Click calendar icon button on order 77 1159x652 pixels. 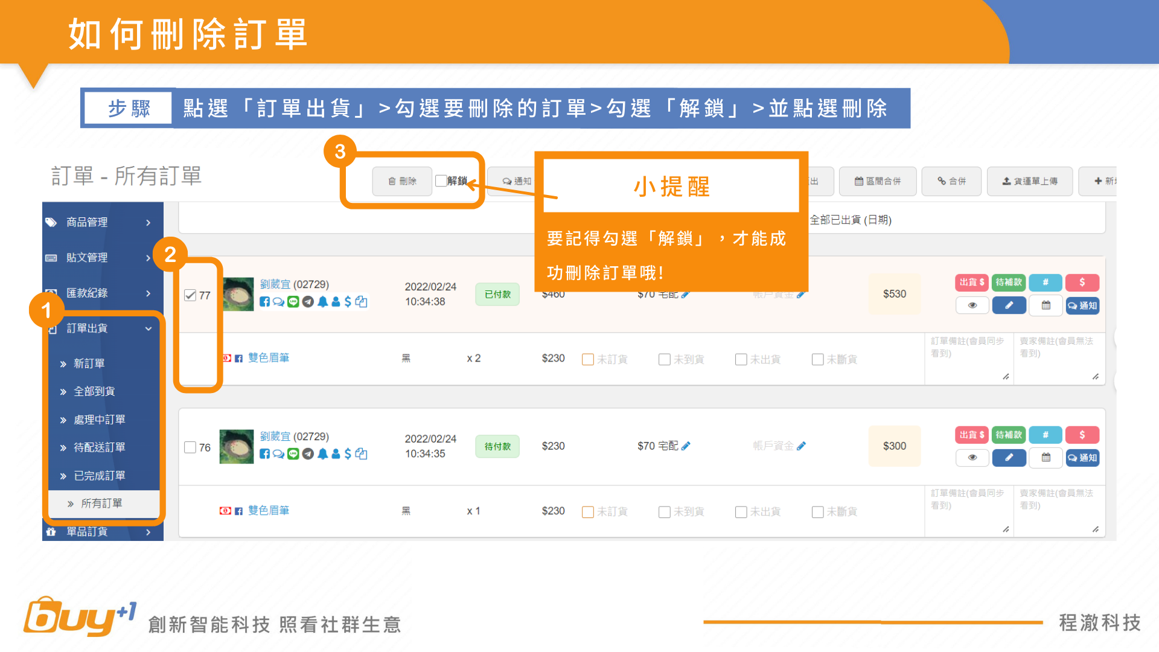1046,305
